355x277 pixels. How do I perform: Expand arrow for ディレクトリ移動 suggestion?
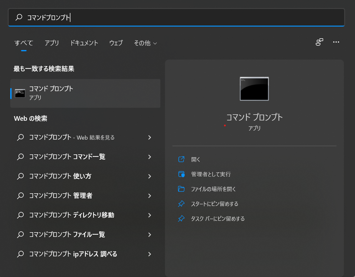(150, 215)
